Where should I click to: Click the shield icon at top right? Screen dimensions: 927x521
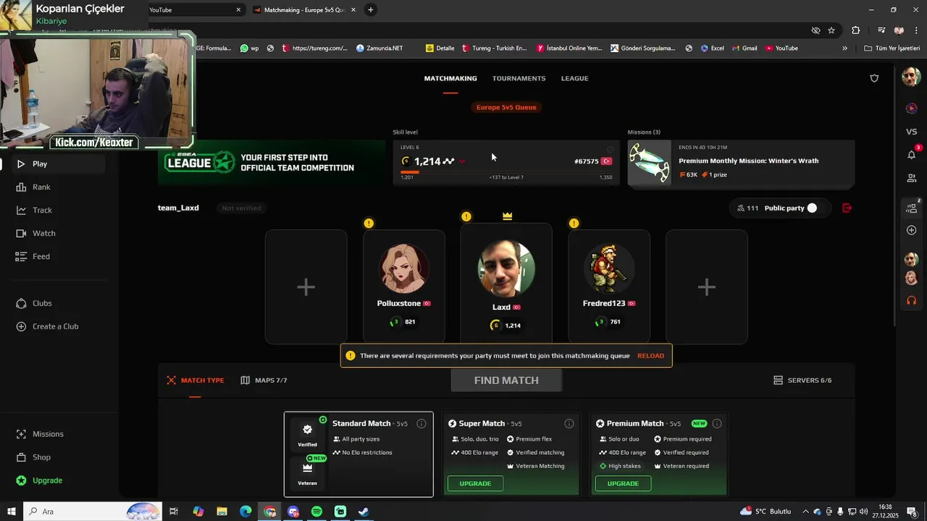pos(874,78)
